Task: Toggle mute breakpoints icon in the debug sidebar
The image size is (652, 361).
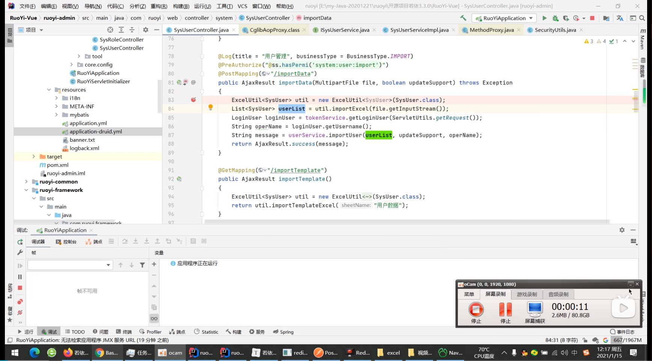Action: (20, 312)
